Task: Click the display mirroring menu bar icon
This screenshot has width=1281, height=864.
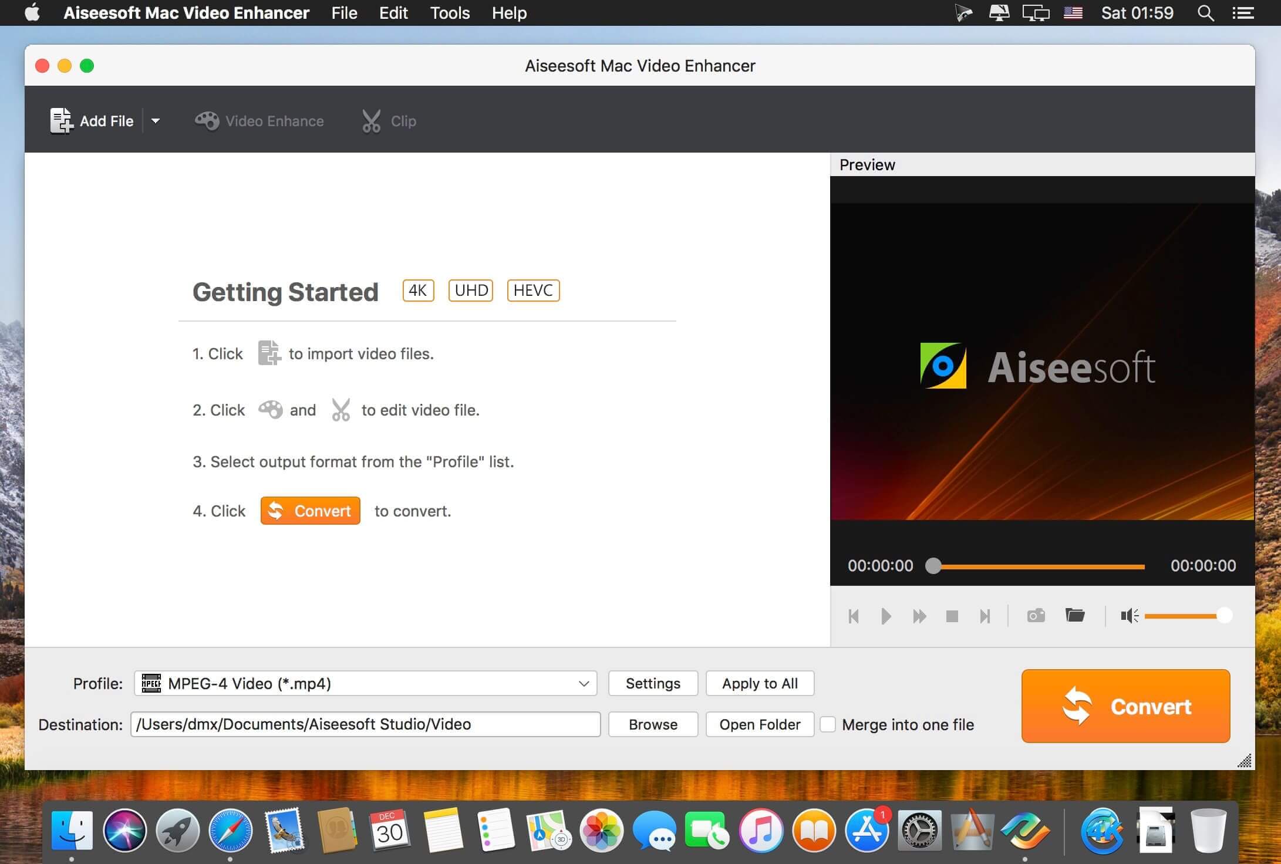Action: pos(1036,13)
